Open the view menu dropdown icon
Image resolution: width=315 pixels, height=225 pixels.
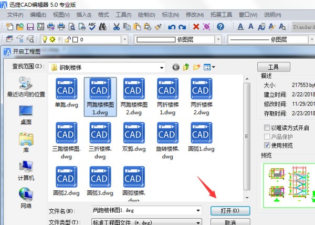click(x=209, y=67)
